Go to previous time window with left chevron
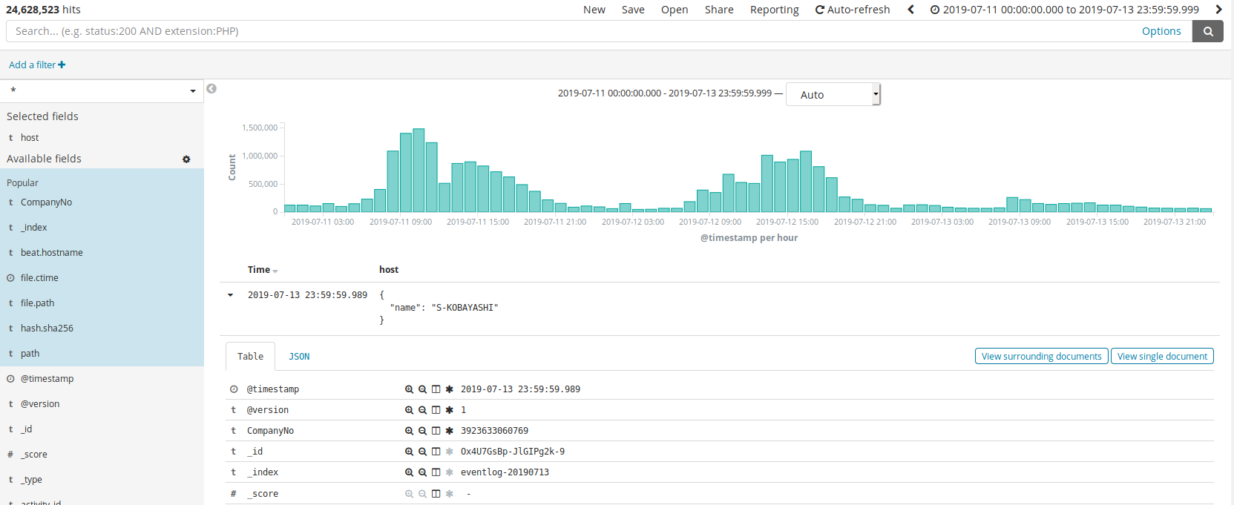 [x=910, y=10]
